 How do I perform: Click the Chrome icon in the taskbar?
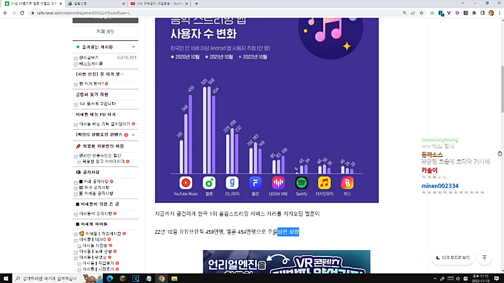pyautogui.click(x=161, y=278)
